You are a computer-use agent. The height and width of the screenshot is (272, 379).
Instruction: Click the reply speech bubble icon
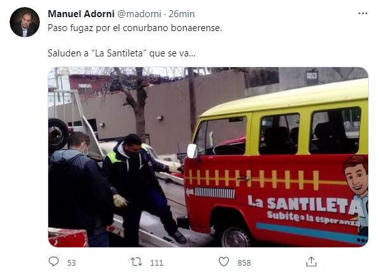53,262
